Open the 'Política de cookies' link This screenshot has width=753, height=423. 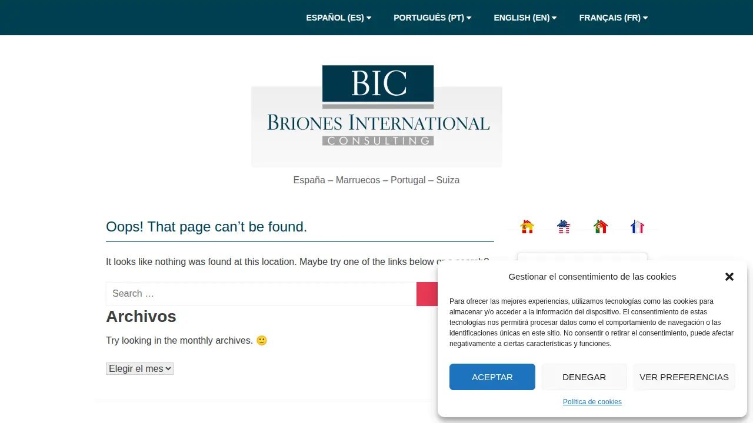(592, 402)
